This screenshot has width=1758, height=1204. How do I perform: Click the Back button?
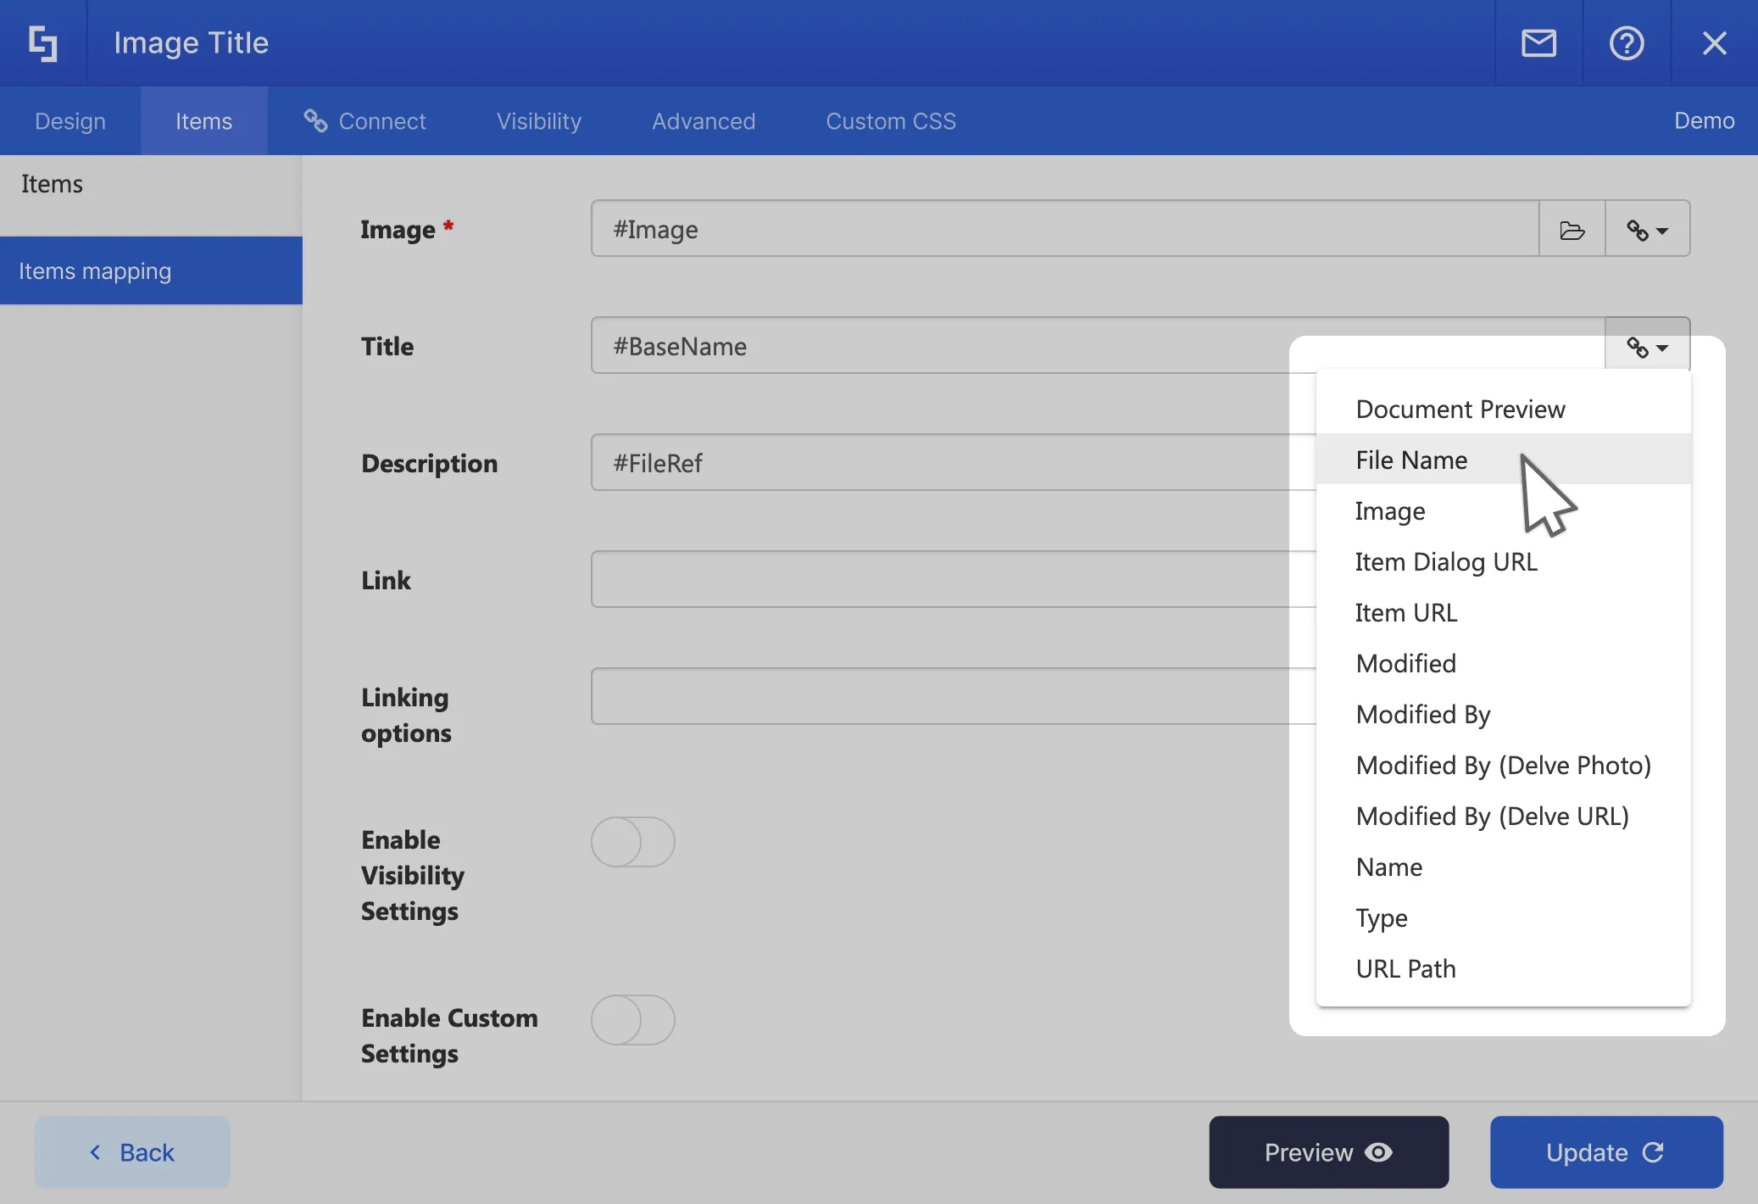tap(132, 1152)
